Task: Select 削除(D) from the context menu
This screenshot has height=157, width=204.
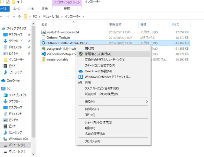Action: [90, 128]
